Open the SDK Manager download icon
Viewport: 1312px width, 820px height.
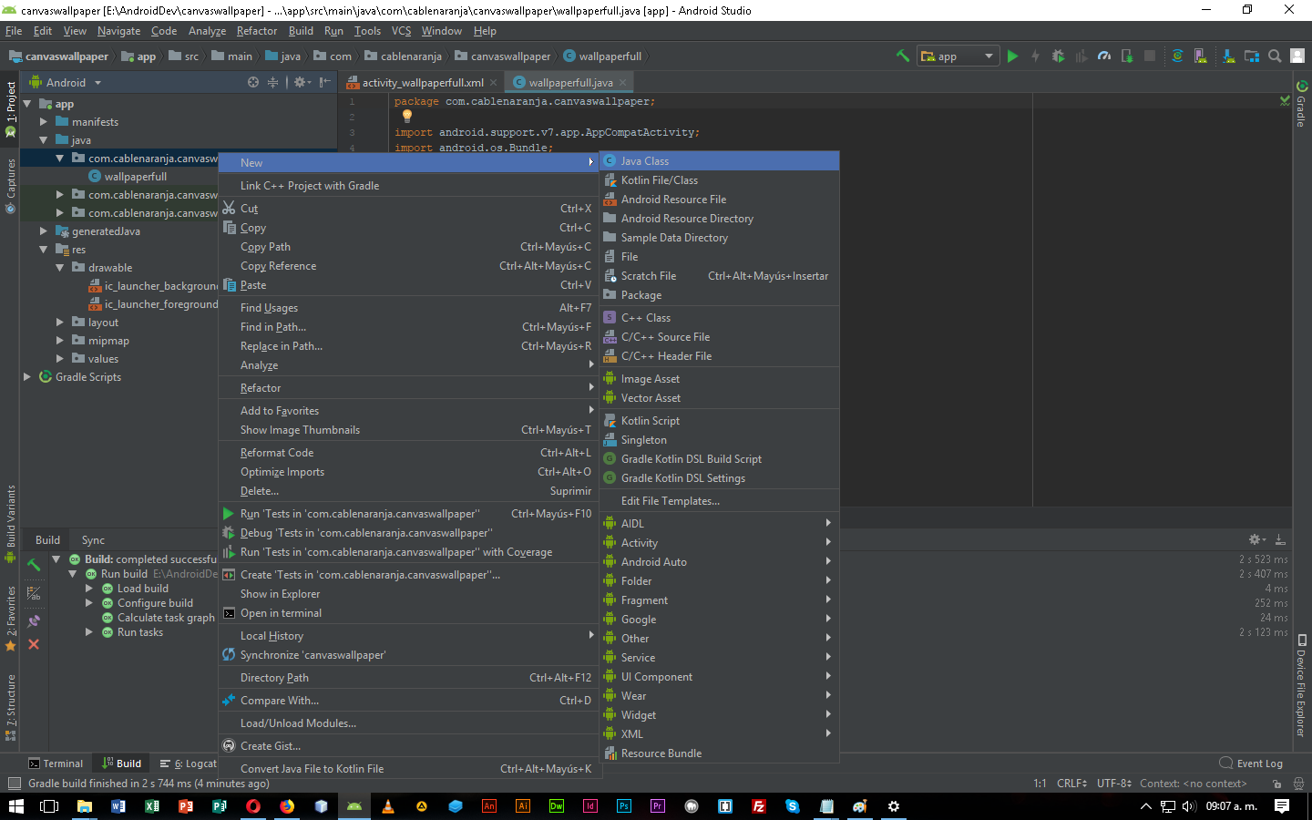click(x=1228, y=56)
